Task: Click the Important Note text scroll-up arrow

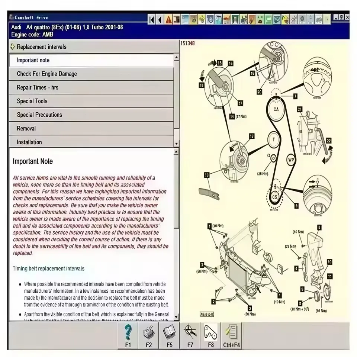Action: coord(176,152)
